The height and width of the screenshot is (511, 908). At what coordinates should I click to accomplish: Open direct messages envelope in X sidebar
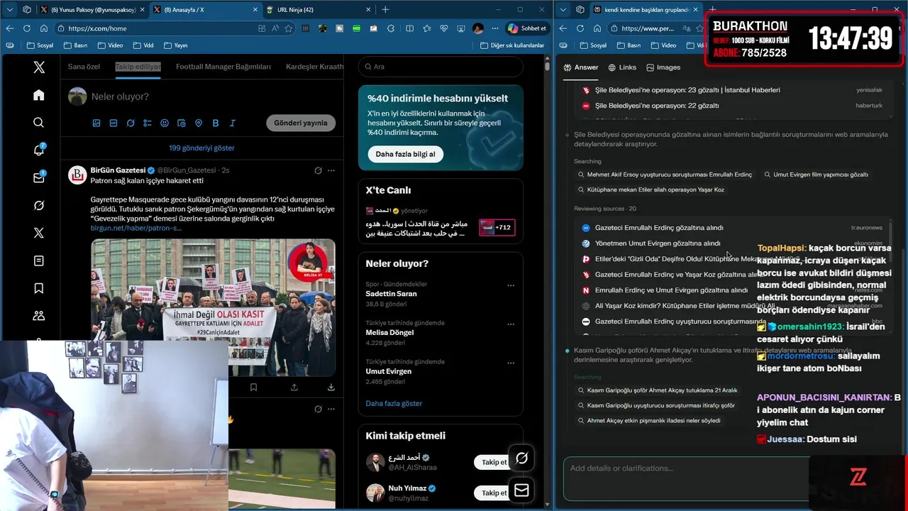38,177
